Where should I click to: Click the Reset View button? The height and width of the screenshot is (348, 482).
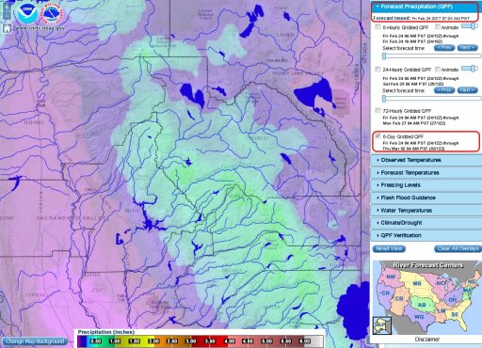[389, 248]
